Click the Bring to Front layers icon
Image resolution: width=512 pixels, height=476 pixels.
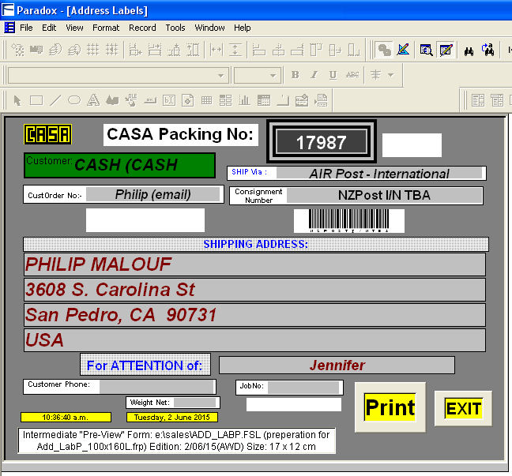click(55, 50)
